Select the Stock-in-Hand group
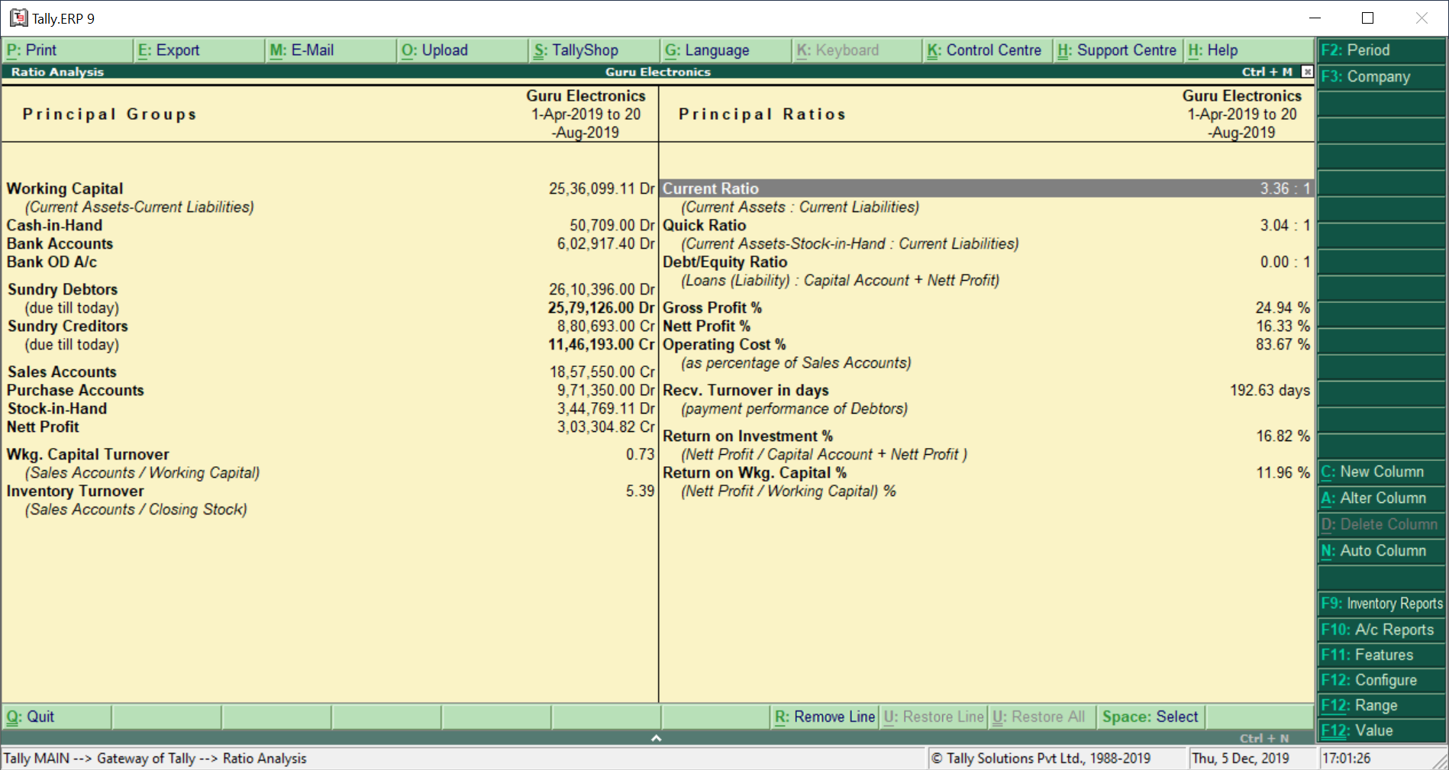1449x770 pixels. click(330, 408)
